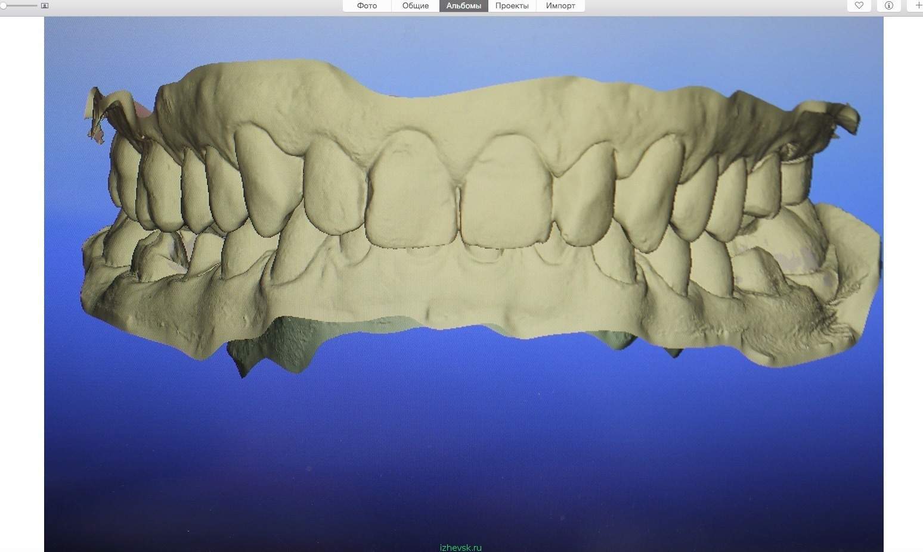Switch to the Импорт tab
923x552 pixels.
pyautogui.click(x=560, y=6)
